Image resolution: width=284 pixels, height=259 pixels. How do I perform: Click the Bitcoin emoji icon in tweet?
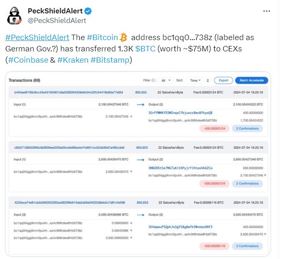(x=124, y=38)
